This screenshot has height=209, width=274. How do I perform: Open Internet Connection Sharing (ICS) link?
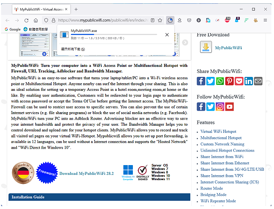coord(230,182)
